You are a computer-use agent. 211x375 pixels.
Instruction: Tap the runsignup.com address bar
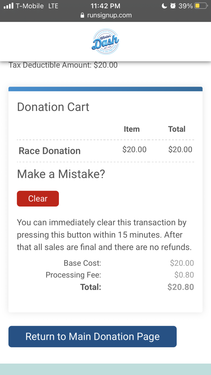(x=109, y=16)
